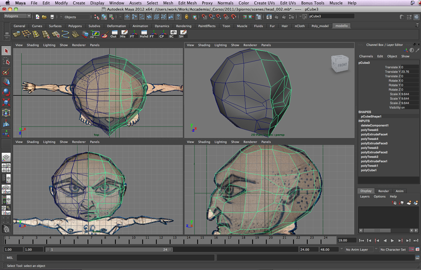Toggle the Auto Keyframe key button
Viewport: 421px width, 270px height.
(x=411, y=249)
